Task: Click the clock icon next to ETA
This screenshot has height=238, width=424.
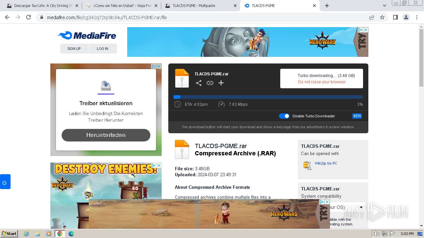Action: point(178,104)
